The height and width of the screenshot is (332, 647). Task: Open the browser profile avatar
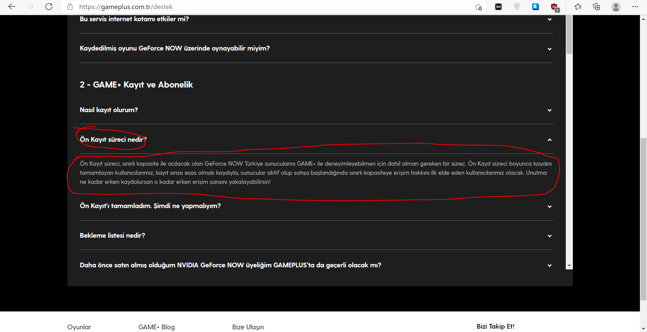(x=616, y=7)
